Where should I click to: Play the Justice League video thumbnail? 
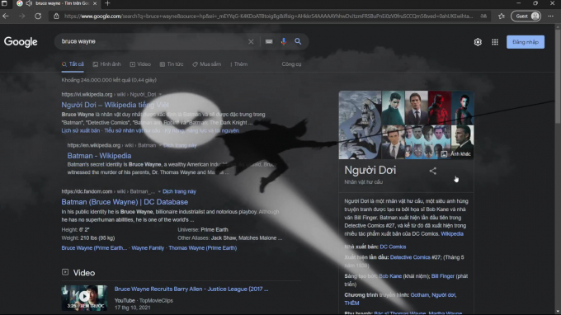click(x=84, y=298)
